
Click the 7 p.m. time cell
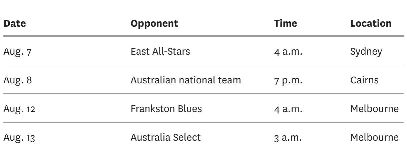(x=288, y=81)
